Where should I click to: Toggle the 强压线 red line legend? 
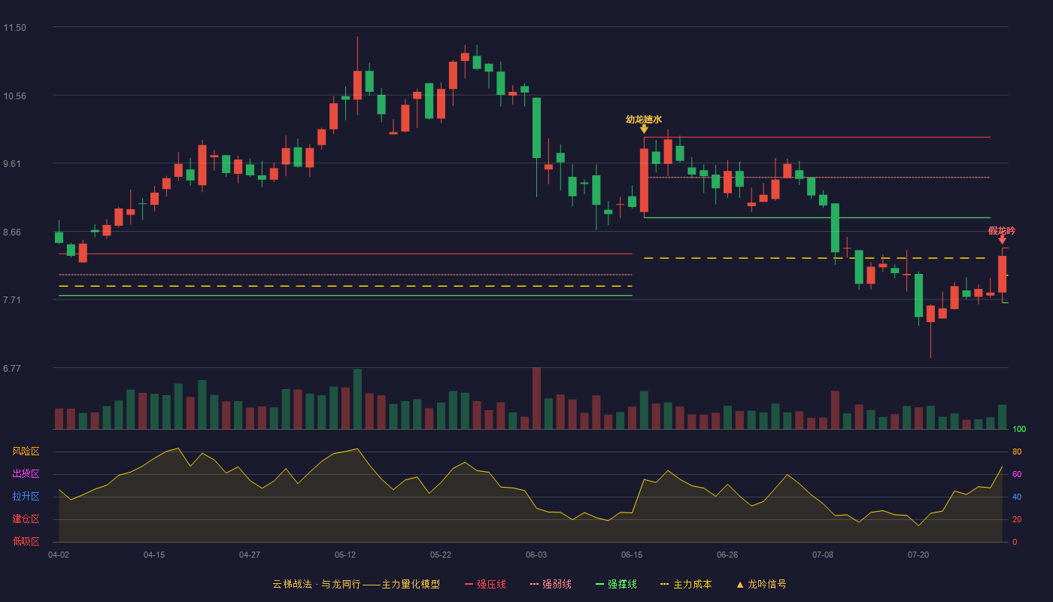(x=486, y=584)
